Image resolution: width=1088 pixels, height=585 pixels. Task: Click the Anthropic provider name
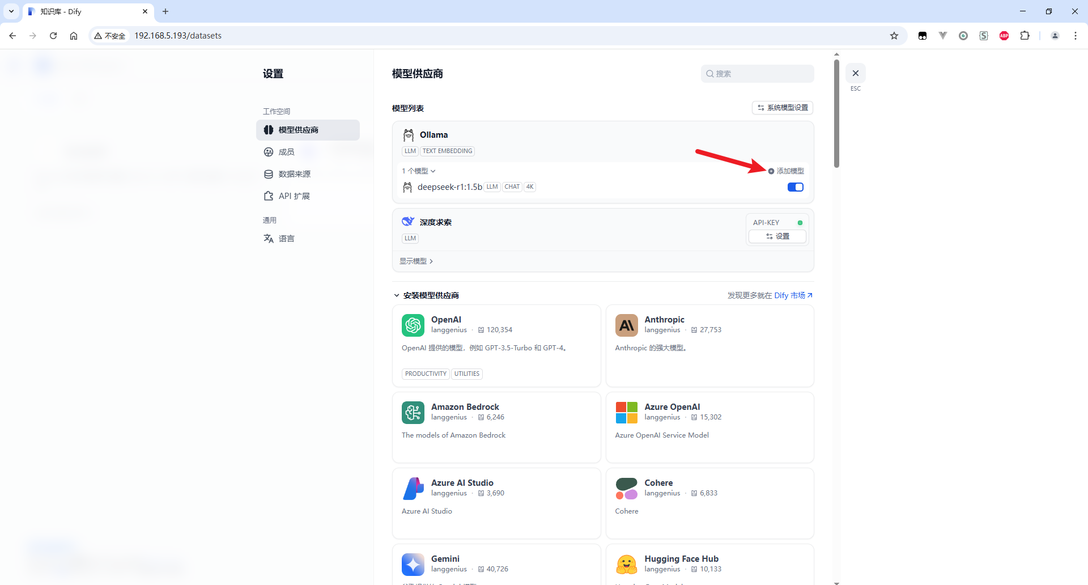664,320
